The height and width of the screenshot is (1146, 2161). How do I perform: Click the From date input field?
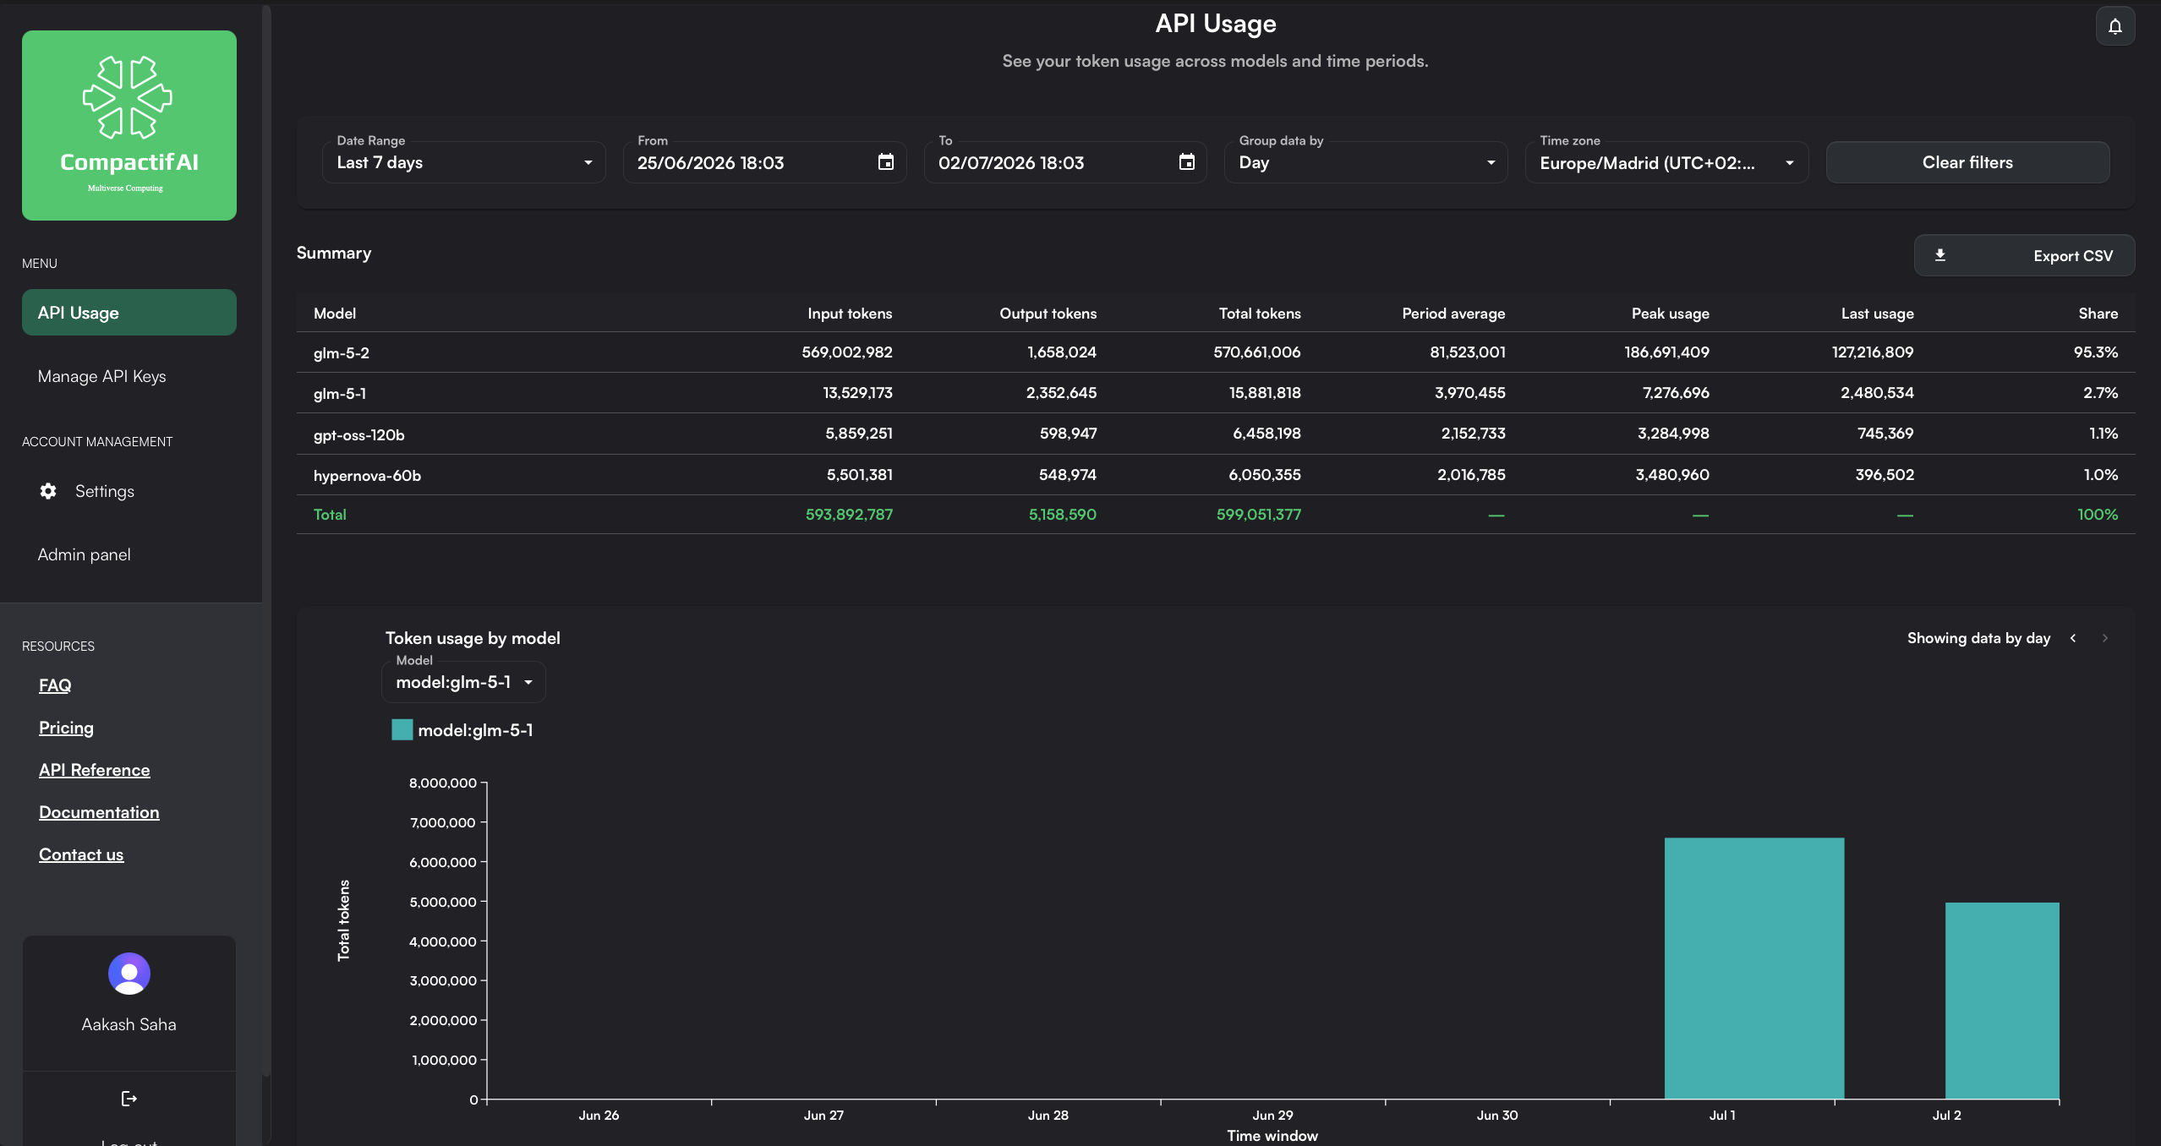pyautogui.click(x=764, y=162)
